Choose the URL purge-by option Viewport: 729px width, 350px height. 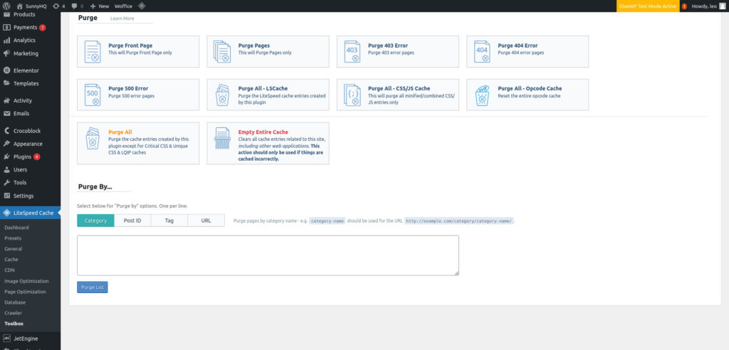pos(206,221)
